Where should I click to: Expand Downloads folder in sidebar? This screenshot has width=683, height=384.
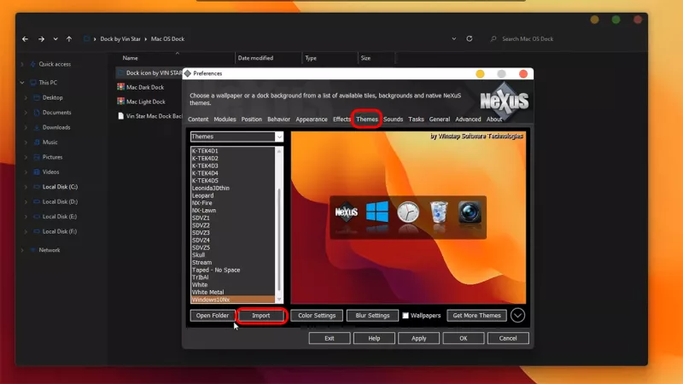26,127
